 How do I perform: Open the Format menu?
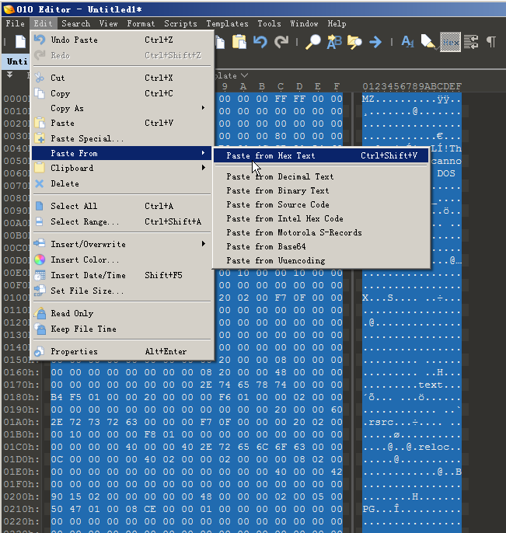tap(141, 24)
